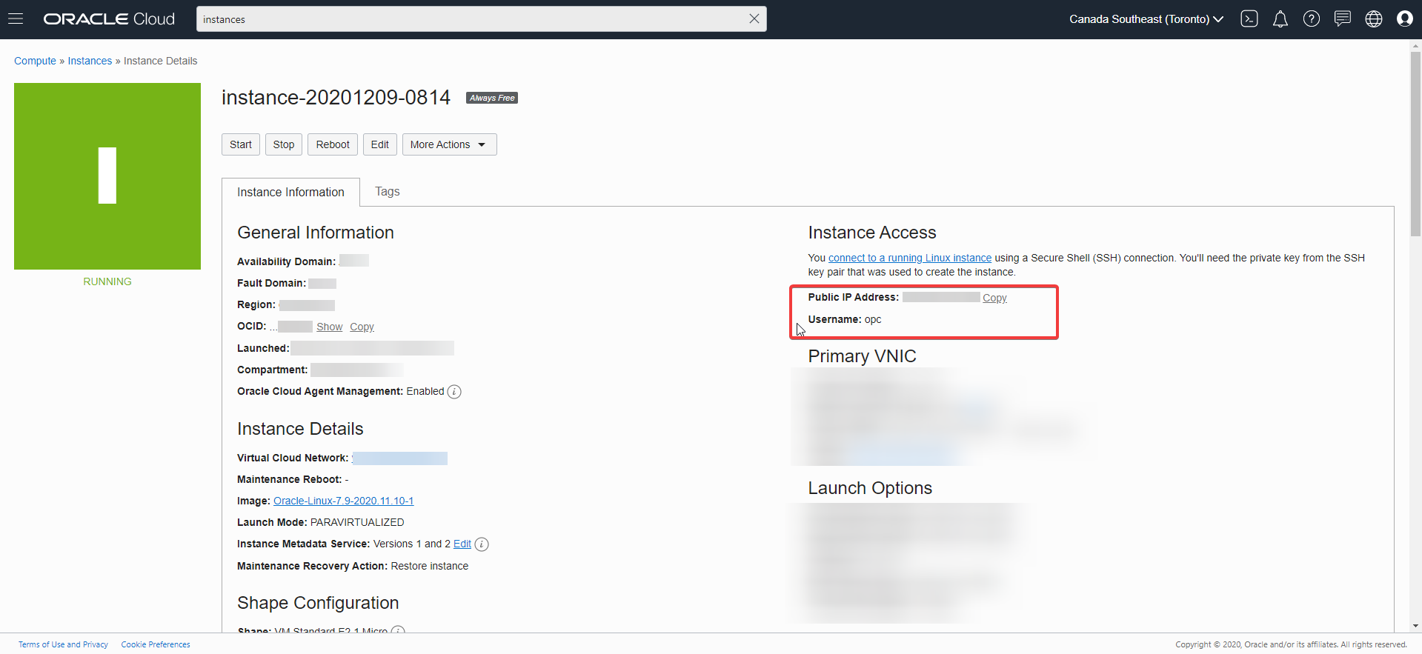Open Terms of Use and Privacy
1422x654 pixels.
point(63,644)
